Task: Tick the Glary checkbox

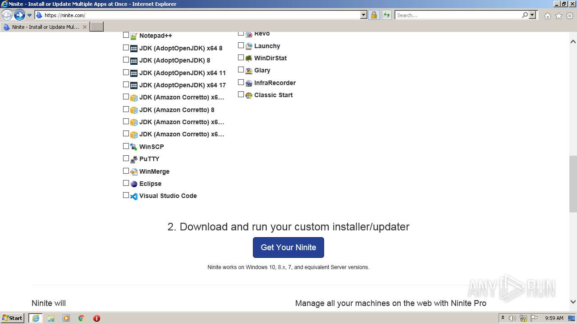Action: coord(241,69)
